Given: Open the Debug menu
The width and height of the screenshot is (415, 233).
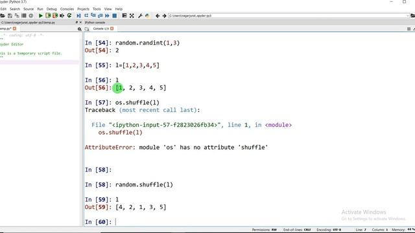Looking at the screenshot, I should pyautogui.click(x=52, y=9).
